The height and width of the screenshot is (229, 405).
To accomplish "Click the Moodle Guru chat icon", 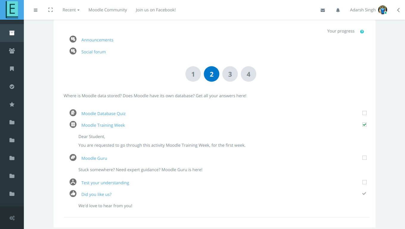I will pos(73,157).
